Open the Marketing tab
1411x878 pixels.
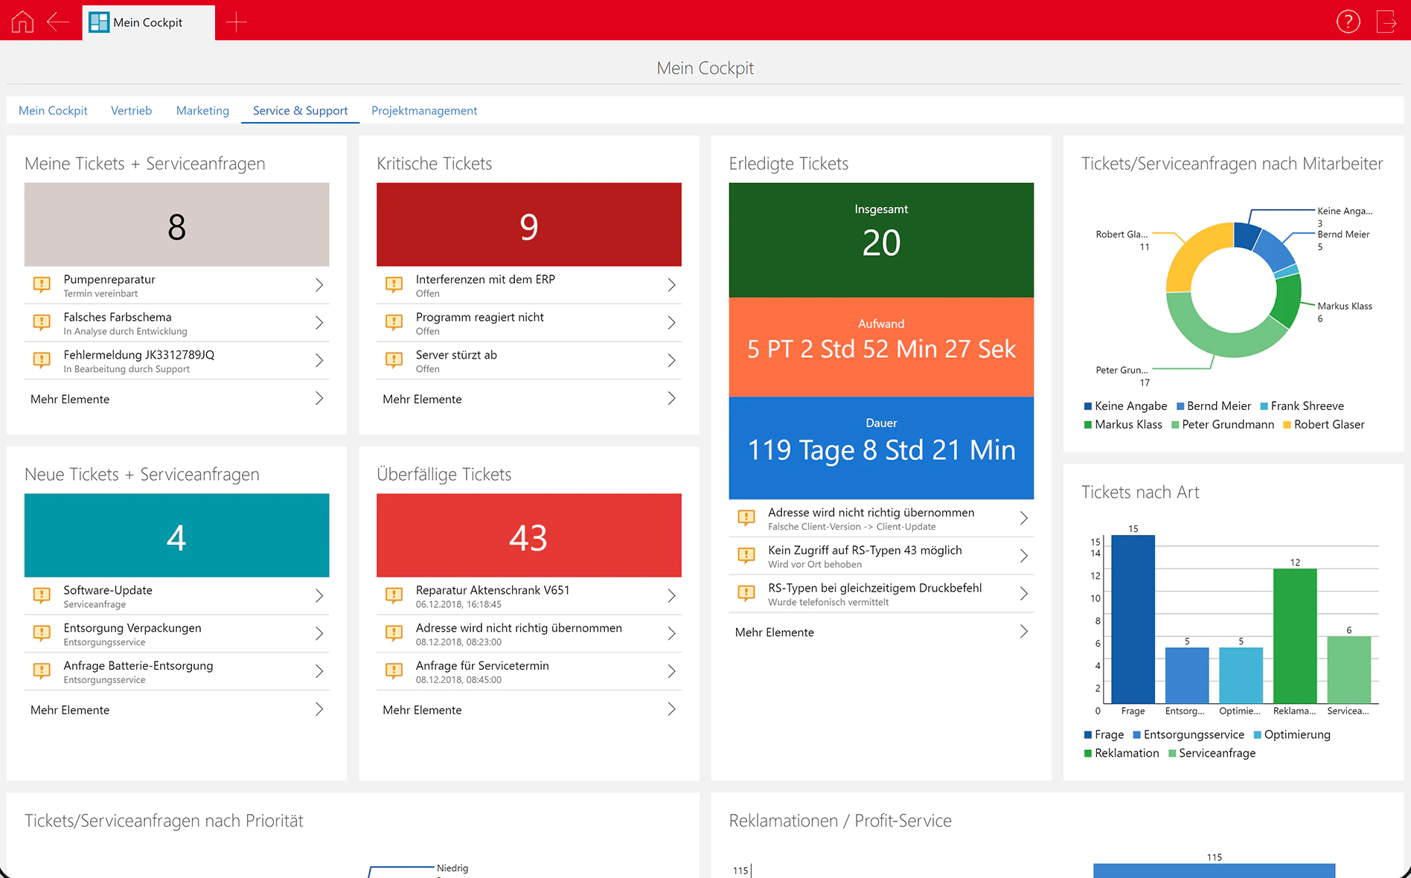[x=202, y=110]
